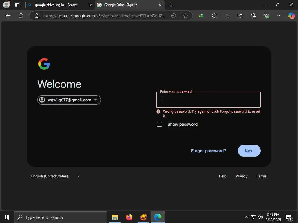
Task: Refresh the current page
Action: tap(21, 16)
